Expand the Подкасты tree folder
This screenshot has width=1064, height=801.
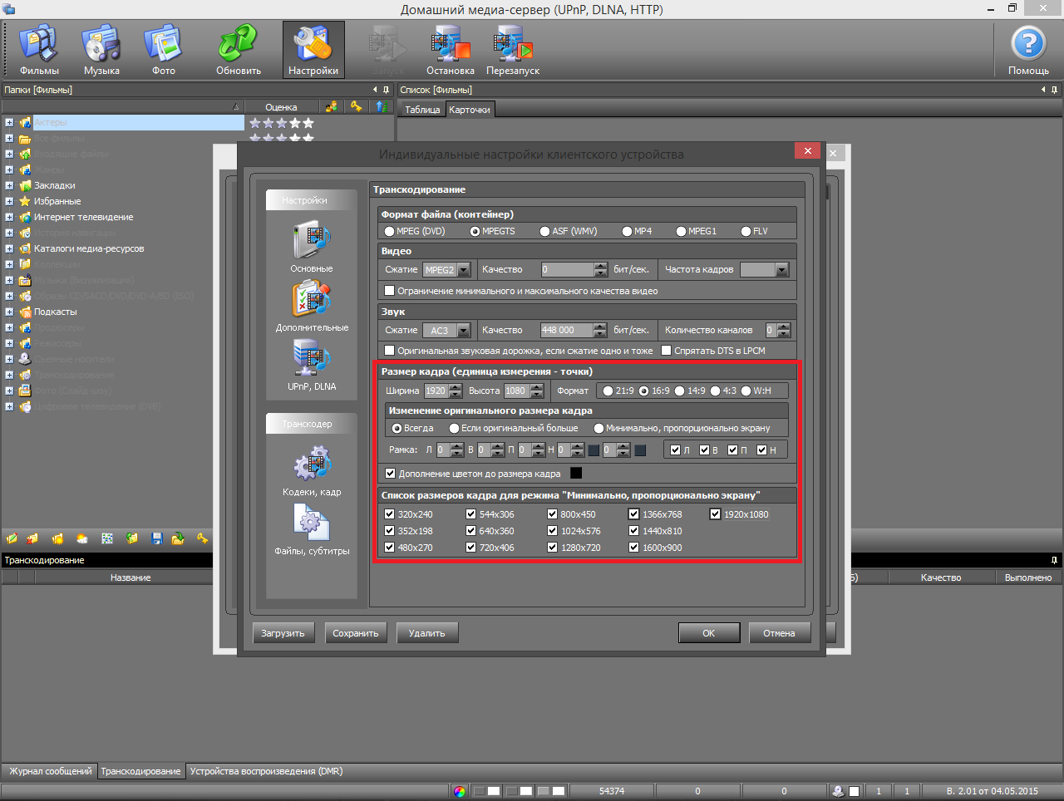tap(9, 312)
